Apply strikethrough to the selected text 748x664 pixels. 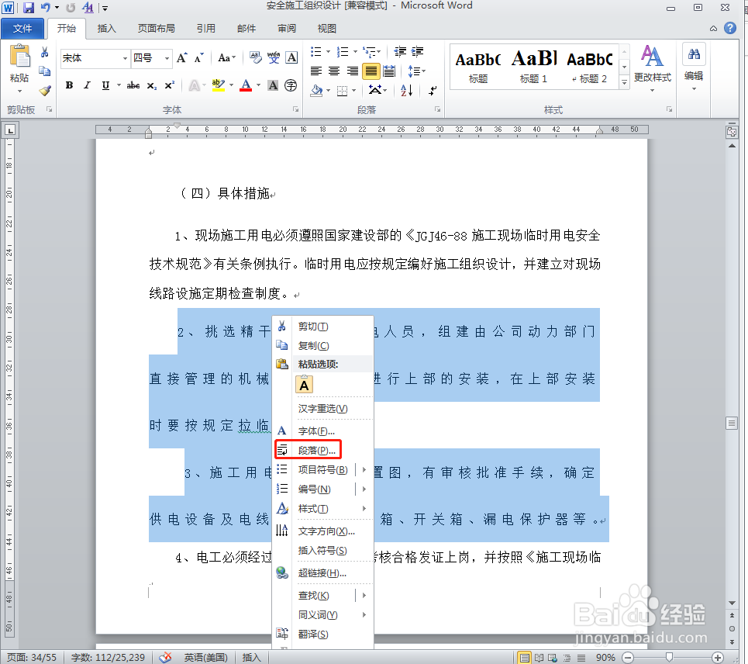click(x=133, y=85)
